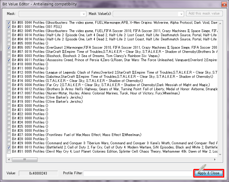Check the Bit #08 Bioshock checkbox
Screen dimensions: 229x182
(x=9, y=56)
